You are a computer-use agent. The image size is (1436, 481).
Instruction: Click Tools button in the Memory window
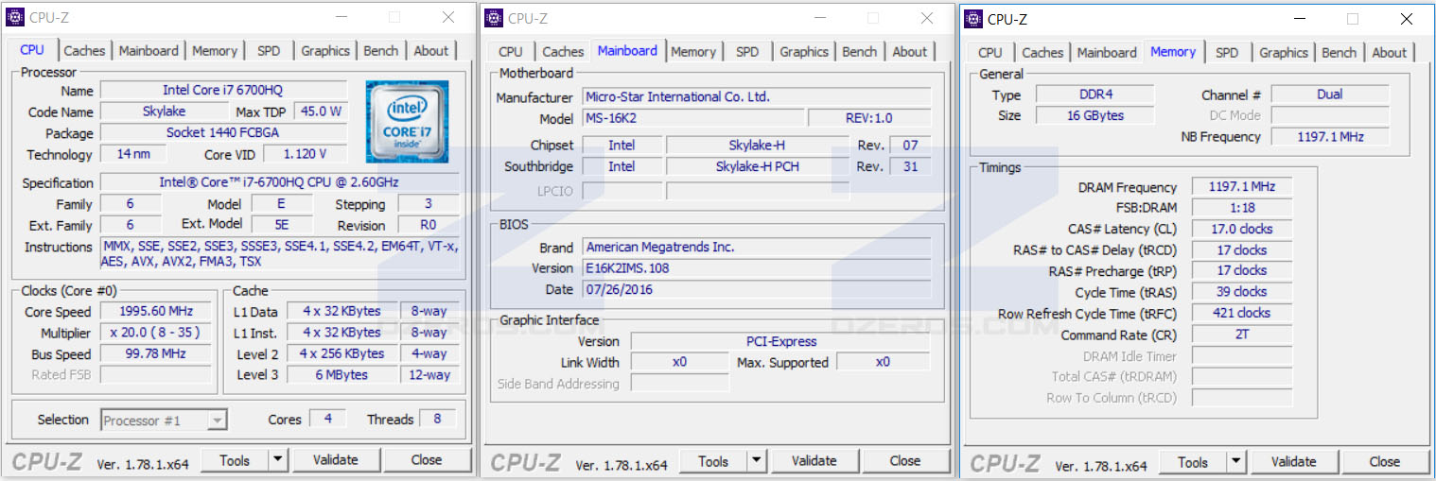coord(1193,462)
